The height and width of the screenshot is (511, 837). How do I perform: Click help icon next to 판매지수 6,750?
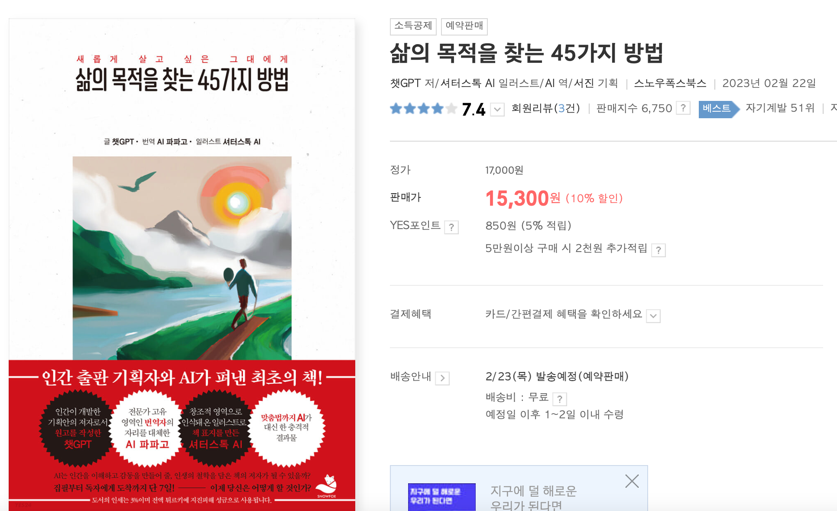[x=683, y=108]
